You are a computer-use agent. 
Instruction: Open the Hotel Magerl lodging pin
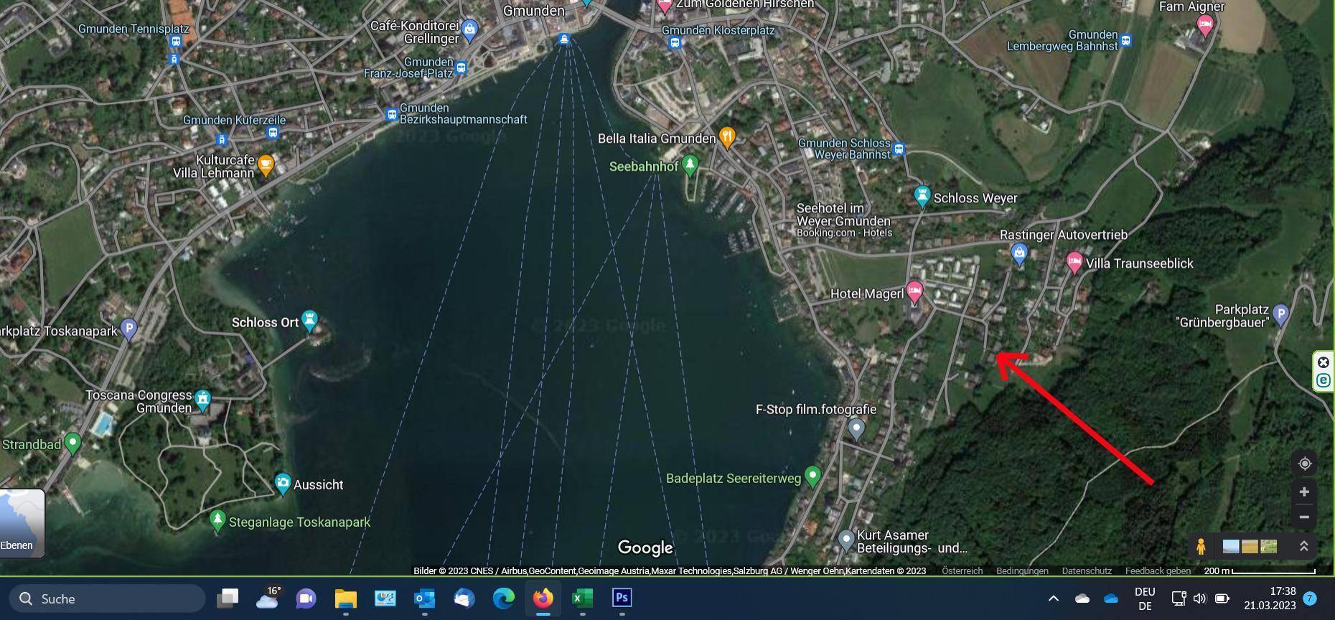914,292
